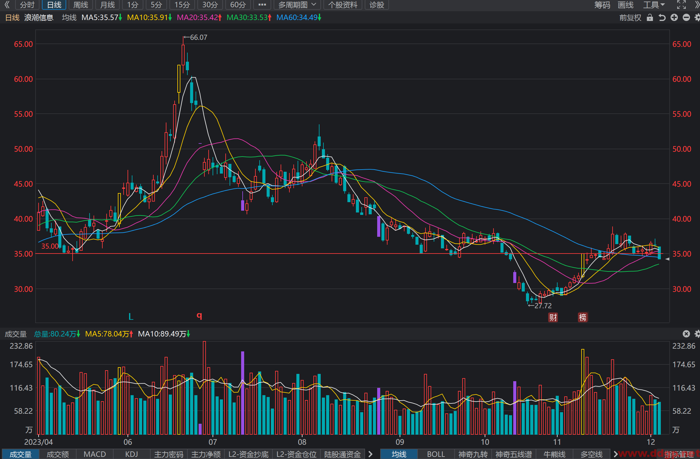
Task: Close the volume sub-panel
Action: click(x=686, y=334)
